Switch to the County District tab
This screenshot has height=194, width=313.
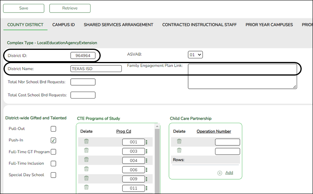[x=25, y=25]
